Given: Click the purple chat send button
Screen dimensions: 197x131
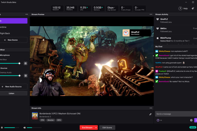Looking at the screenshot, I should tap(196, 120).
